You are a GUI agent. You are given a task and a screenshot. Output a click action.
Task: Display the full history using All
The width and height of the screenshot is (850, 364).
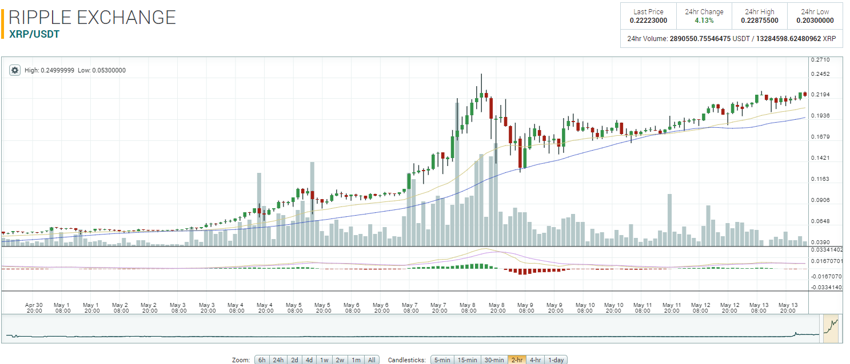[371, 359]
